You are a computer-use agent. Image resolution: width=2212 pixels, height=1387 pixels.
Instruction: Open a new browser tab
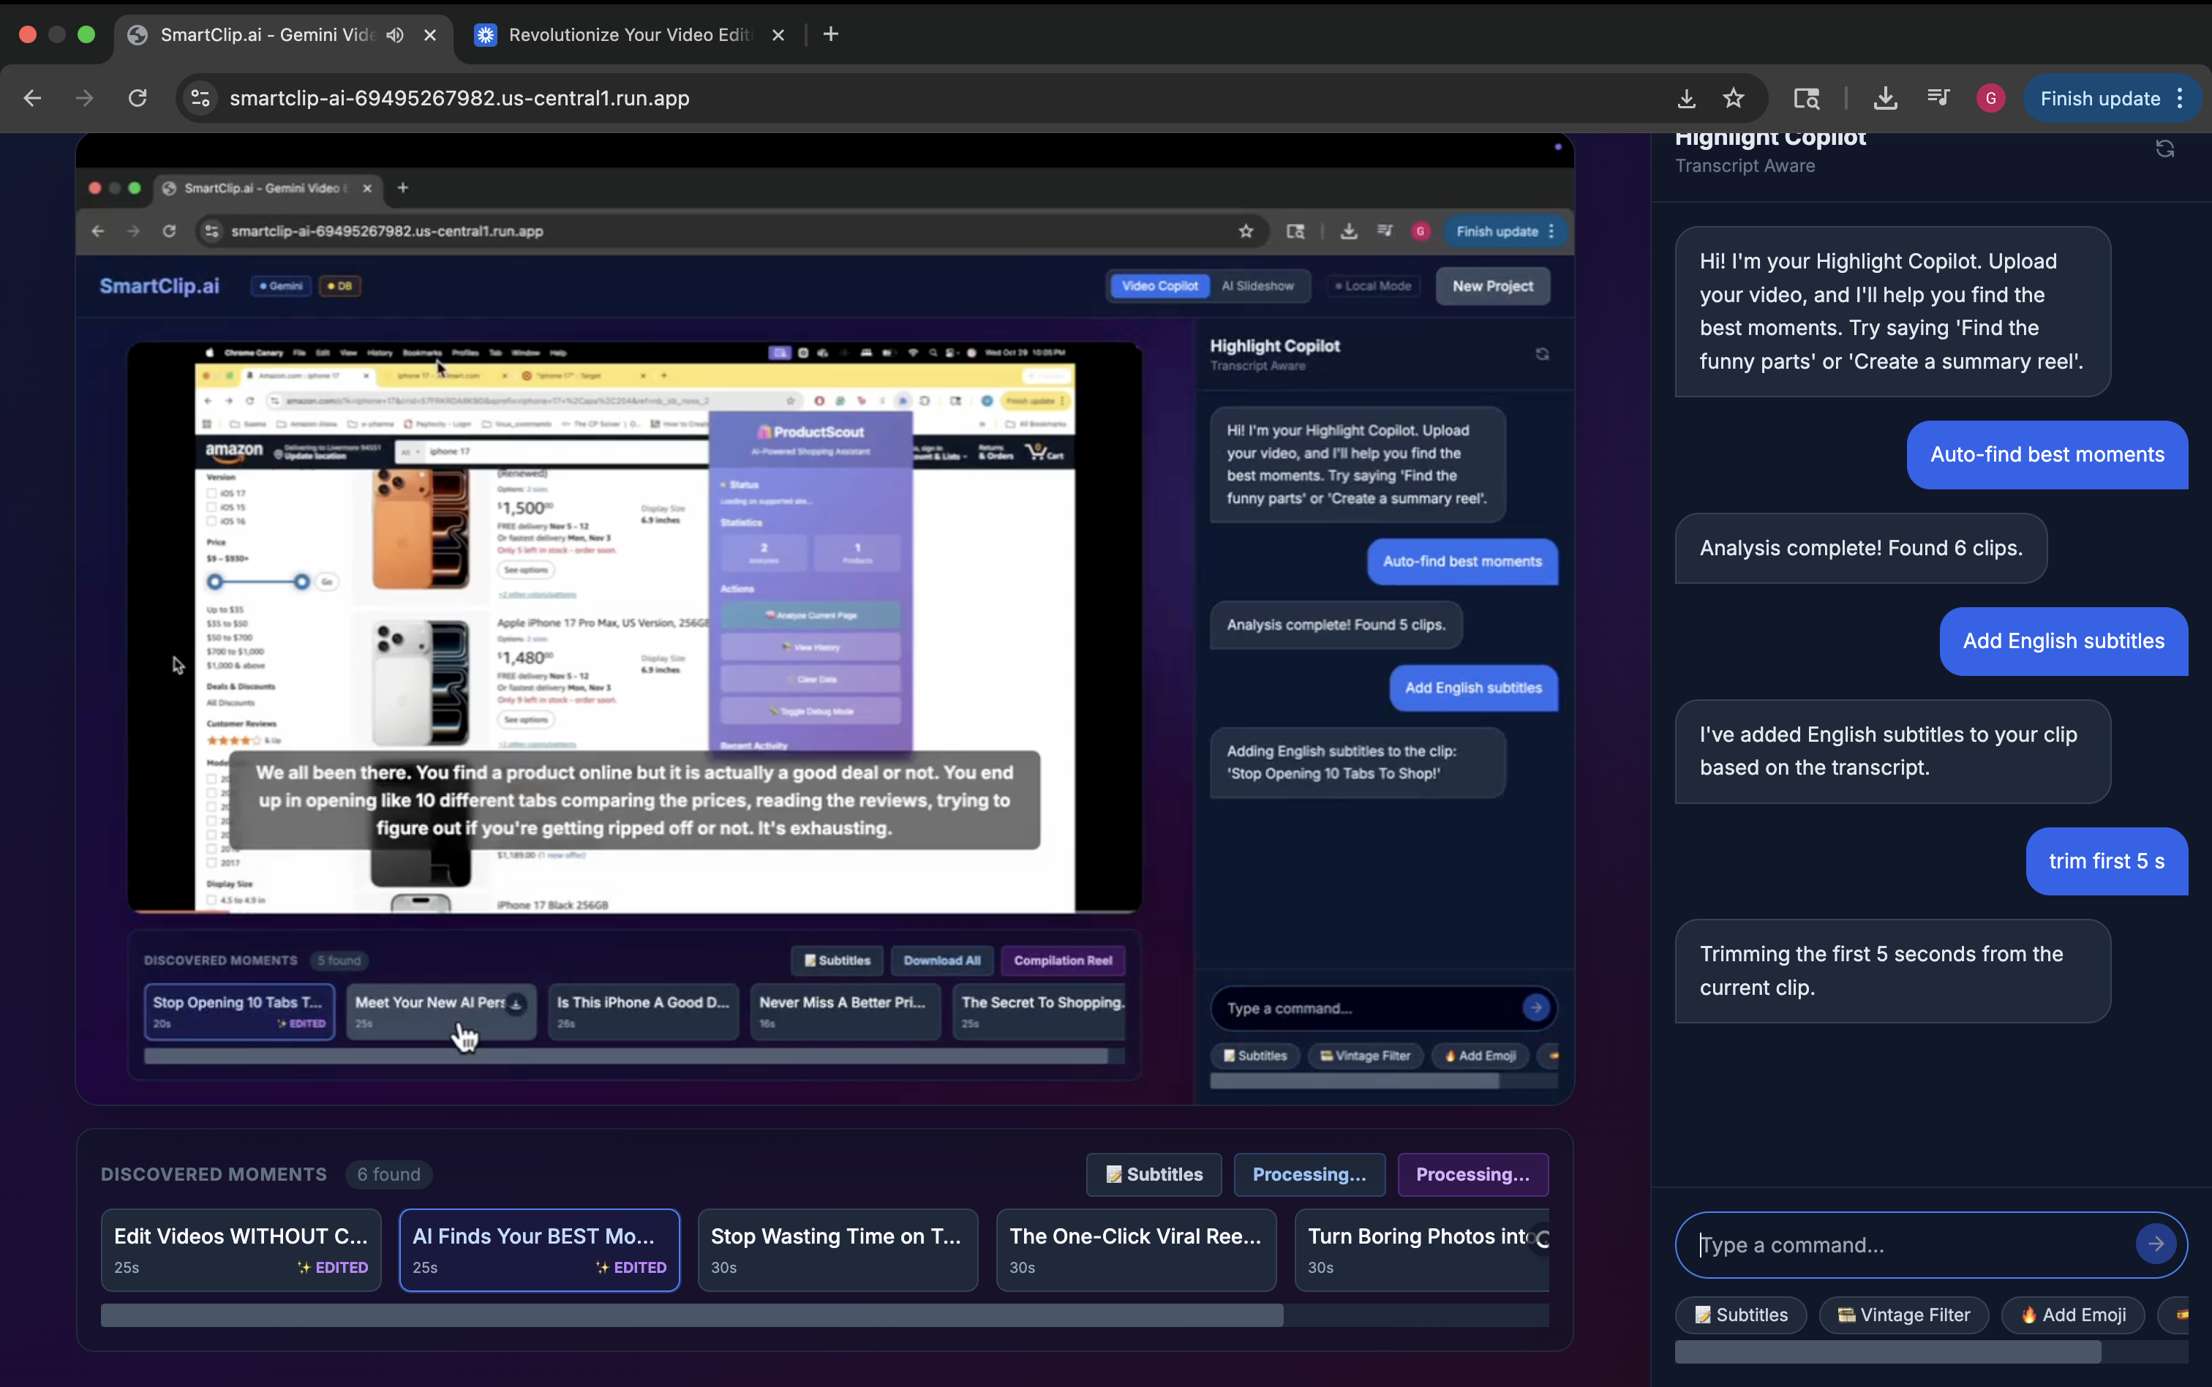[831, 35]
